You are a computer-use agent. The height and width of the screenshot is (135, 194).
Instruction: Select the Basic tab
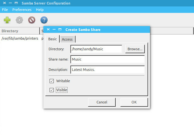coord(52,39)
